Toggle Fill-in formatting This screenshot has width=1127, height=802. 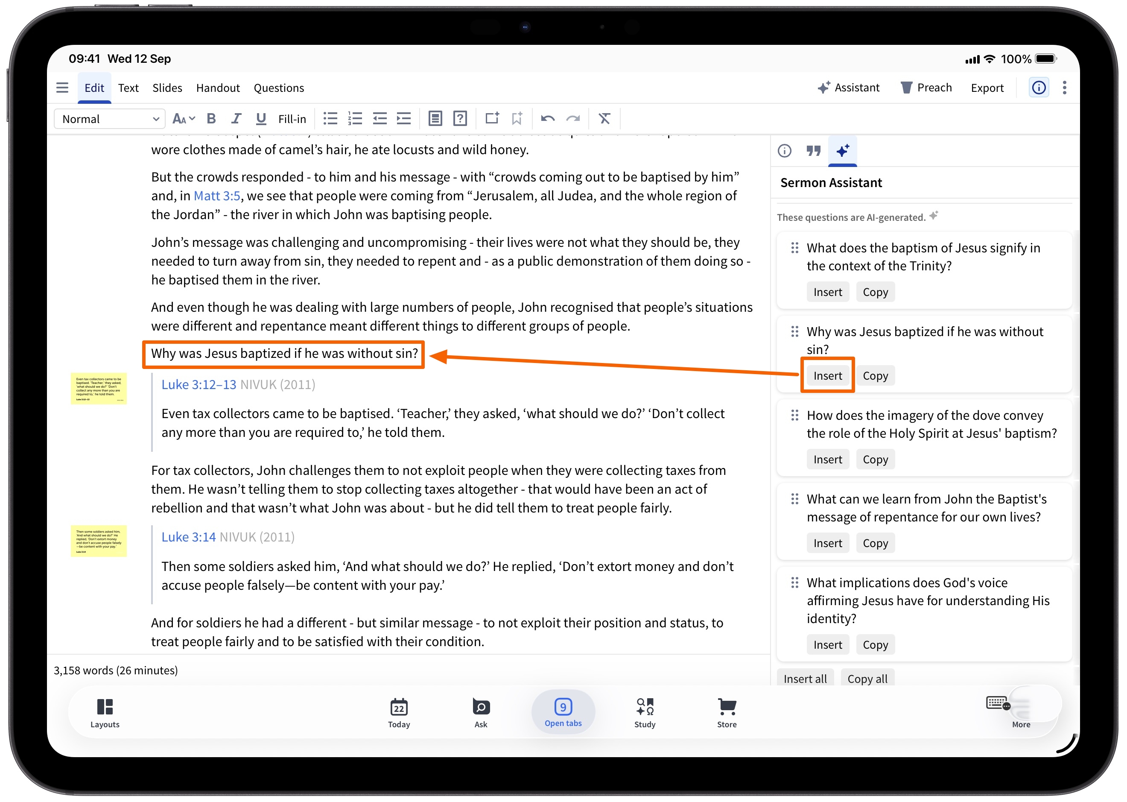tap(292, 119)
